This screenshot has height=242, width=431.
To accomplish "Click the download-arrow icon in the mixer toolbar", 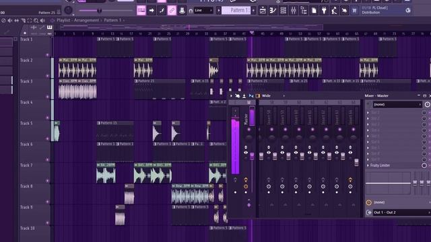I will 244,95.
